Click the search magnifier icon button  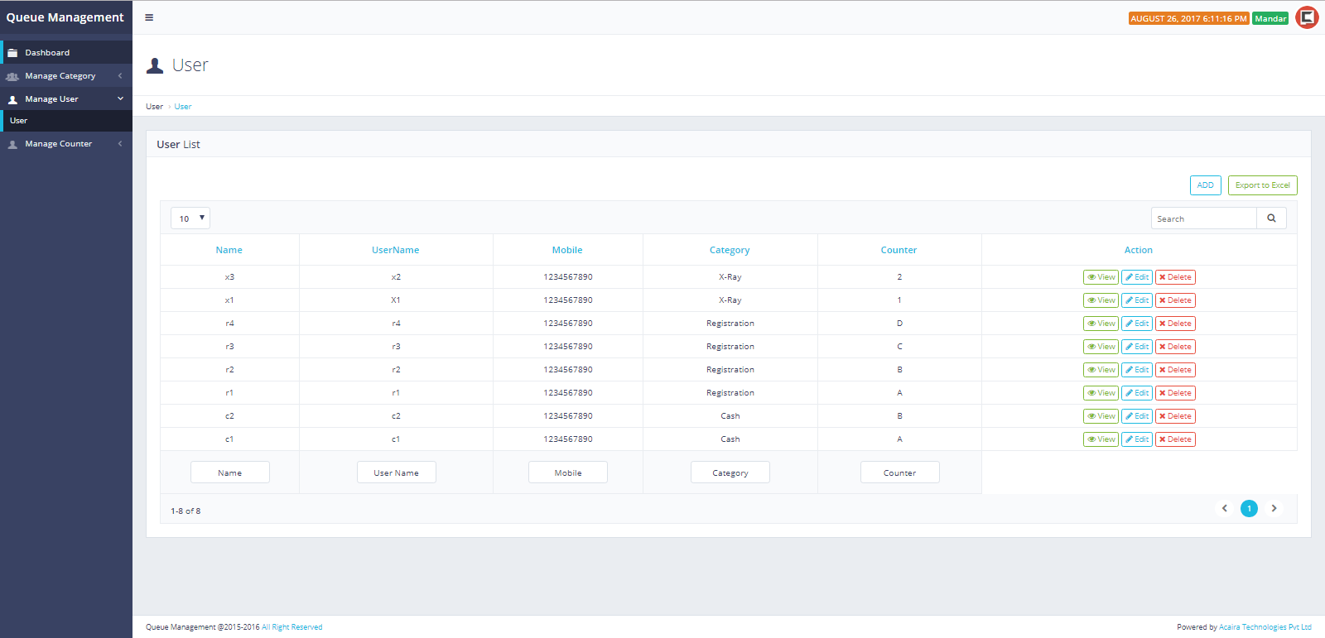click(1271, 218)
